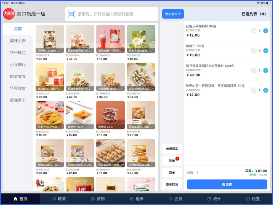The image size is (273, 205).
Task: Increase quantity of 花格云朵酸奶块 96克
Action: pyautogui.click(x=266, y=31)
